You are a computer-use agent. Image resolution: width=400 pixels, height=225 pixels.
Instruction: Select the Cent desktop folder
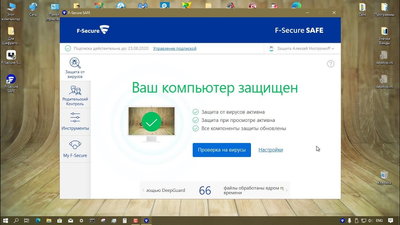pyautogui.click(x=362, y=9)
